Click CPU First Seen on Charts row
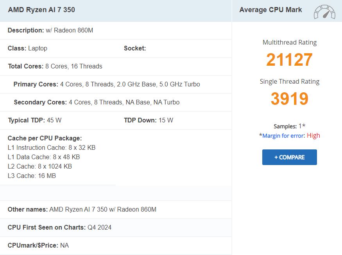 coord(59,227)
